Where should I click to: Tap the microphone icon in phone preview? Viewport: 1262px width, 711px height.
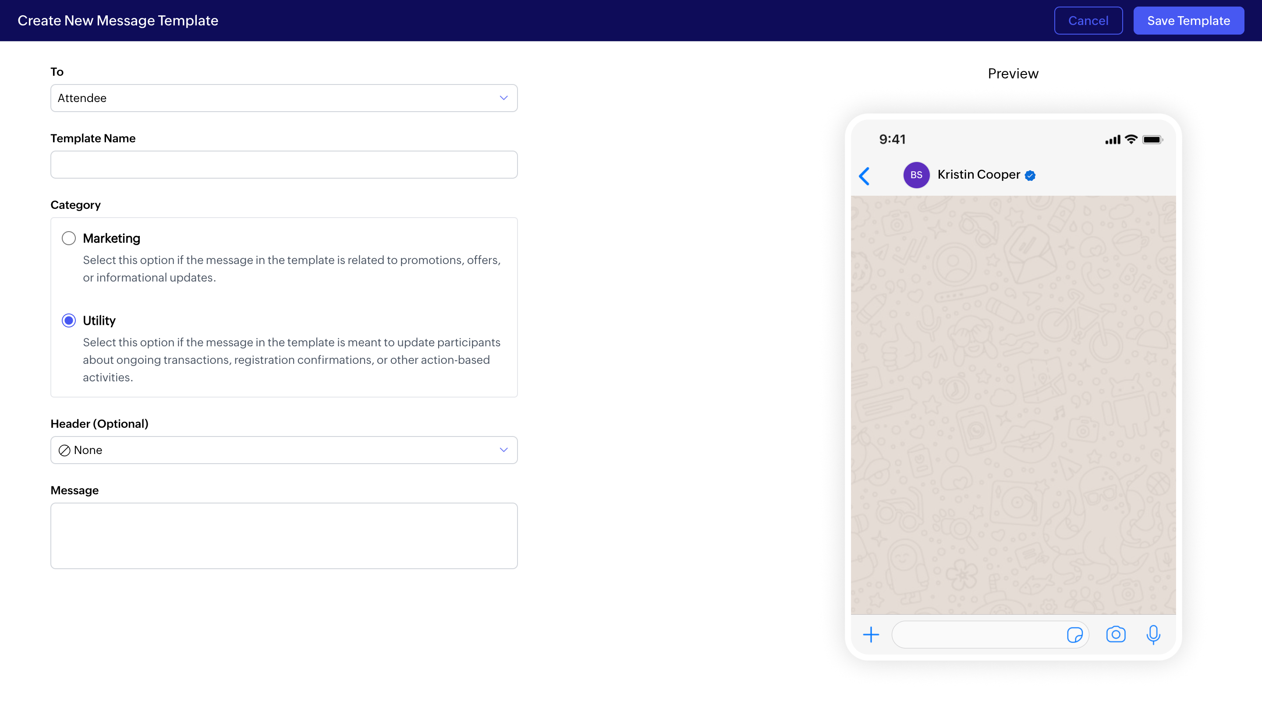(x=1153, y=635)
